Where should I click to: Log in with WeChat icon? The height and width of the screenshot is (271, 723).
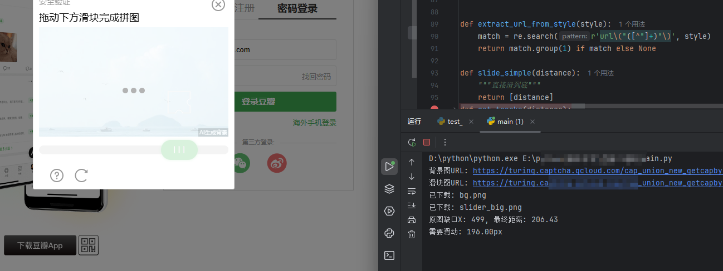point(242,163)
